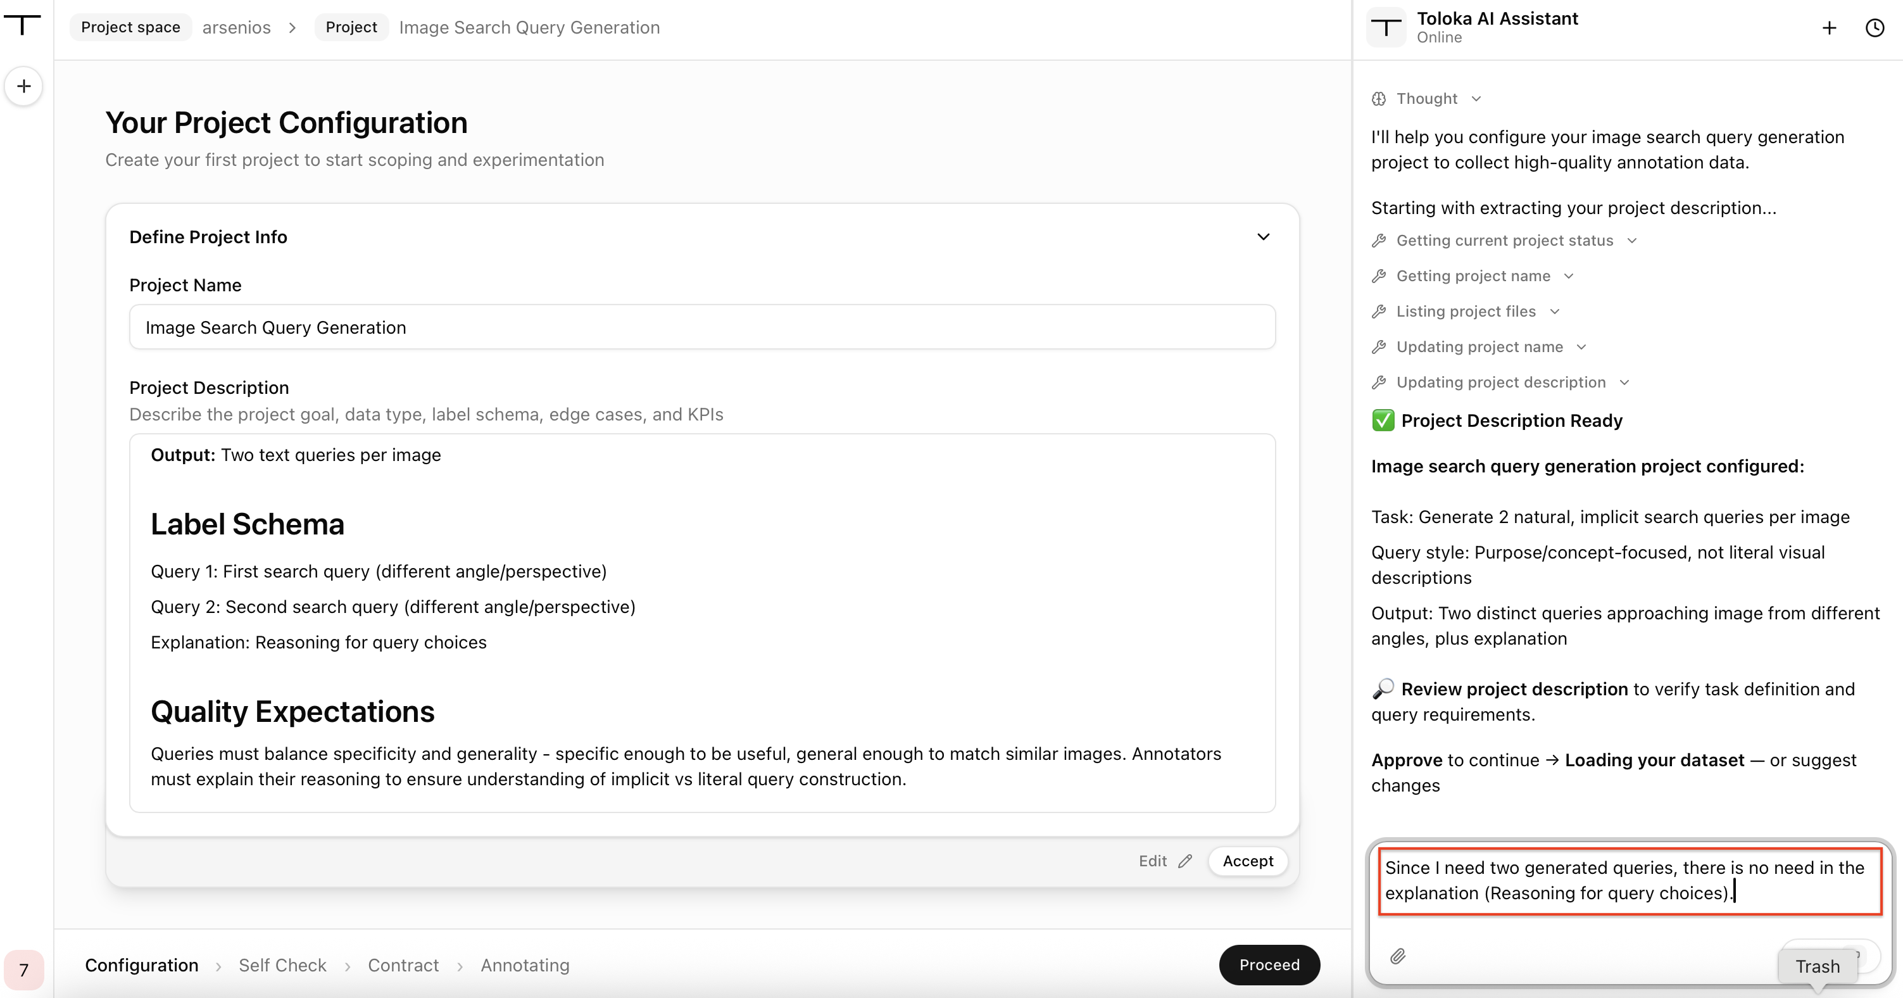Go to the Configuration step
Screen dimensions: 1903x998
(x=142, y=966)
